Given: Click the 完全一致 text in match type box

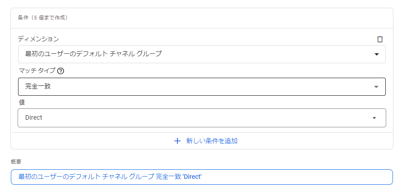Looking at the screenshot, I should point(38,86).
